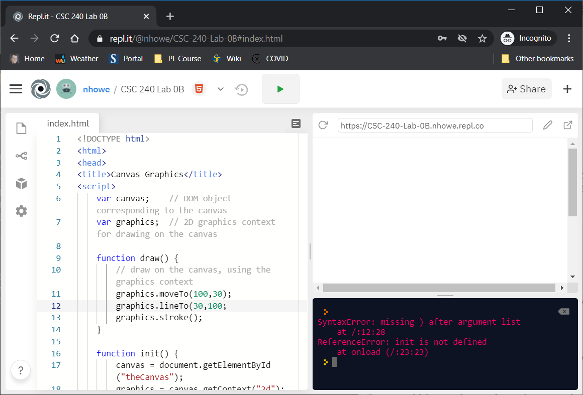583x395 pixels.
Task: Refresh the preview pane
Action: 323,125
